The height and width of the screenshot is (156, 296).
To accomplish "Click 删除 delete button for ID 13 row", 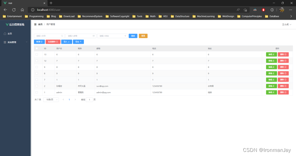I will pos(283,54).
